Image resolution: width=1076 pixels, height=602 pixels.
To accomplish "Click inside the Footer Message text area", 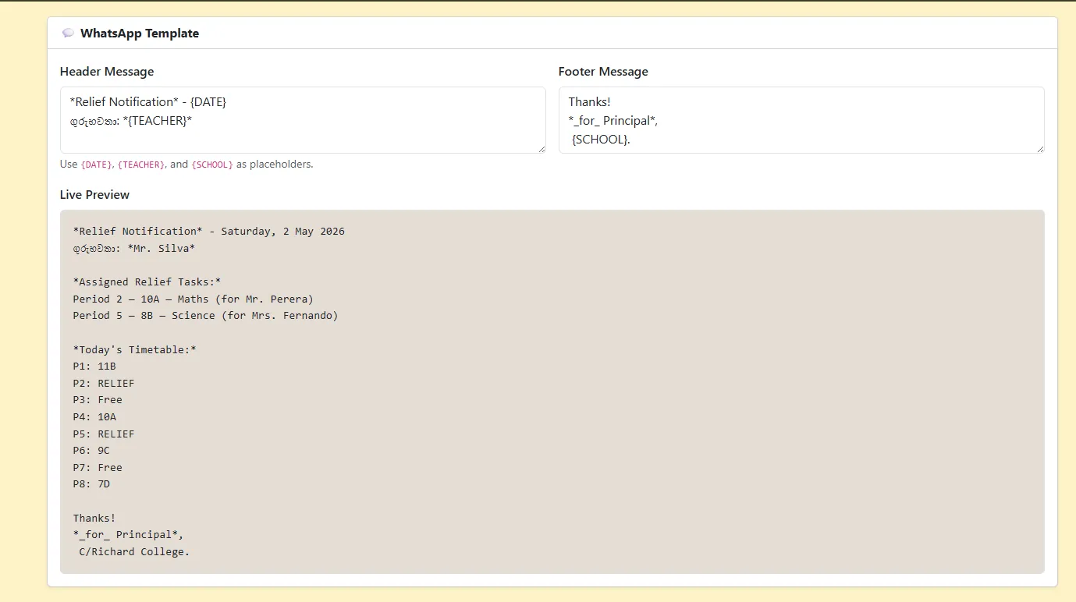I will [801, 120].
